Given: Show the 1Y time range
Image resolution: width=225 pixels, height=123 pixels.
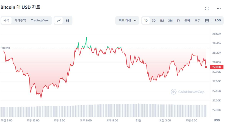Looking at the screenshot, I should [x=178, y=21].
